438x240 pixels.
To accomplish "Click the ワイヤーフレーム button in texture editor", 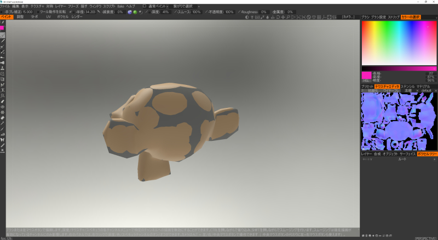I will pos(391,90).
